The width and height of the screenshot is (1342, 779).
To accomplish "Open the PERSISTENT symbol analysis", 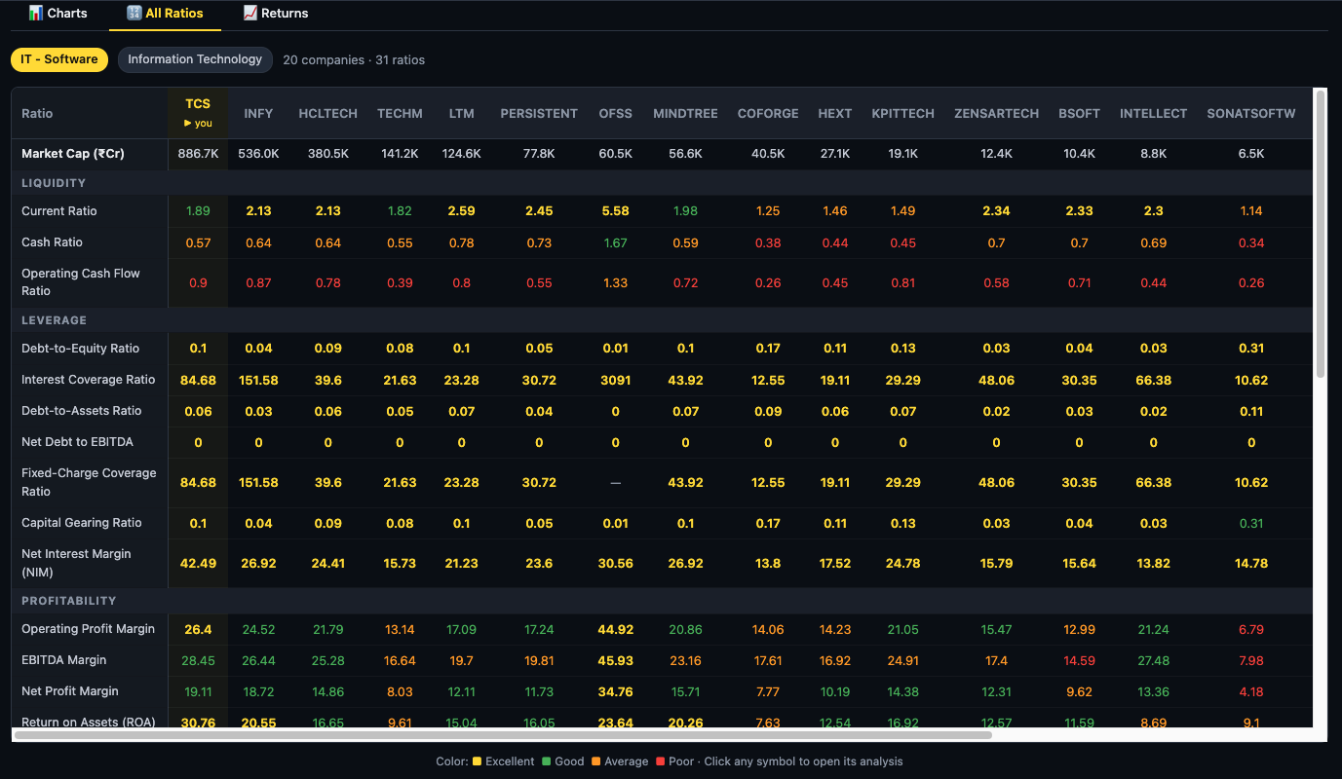I will click(x=539, y=113).
